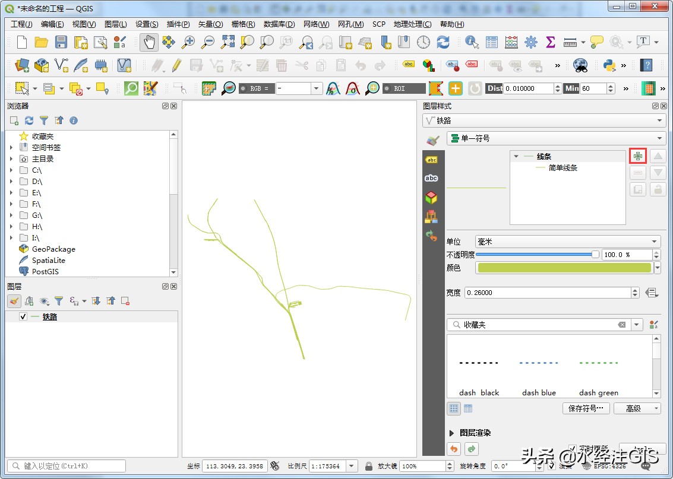
Task: Toggle the 渲染 checkbox in status bar
Action: coord(552,466)
